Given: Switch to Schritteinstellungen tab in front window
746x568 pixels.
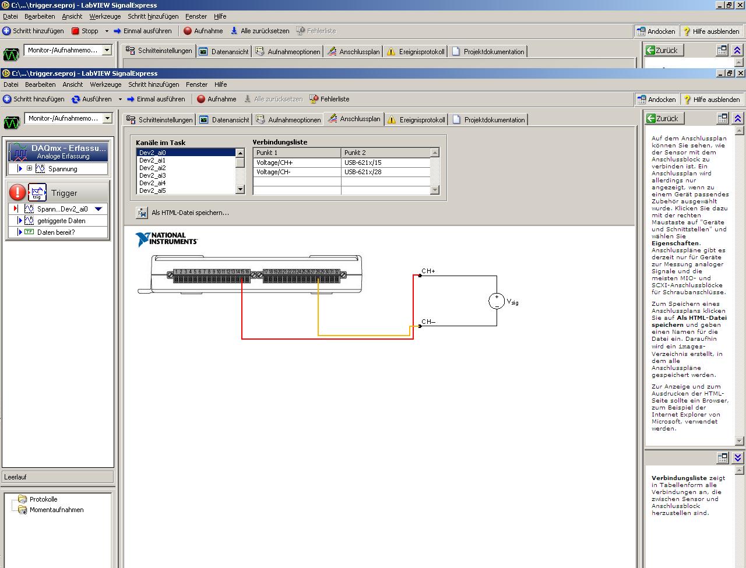Looking at the screenshot, I should [x=159, y=119].
